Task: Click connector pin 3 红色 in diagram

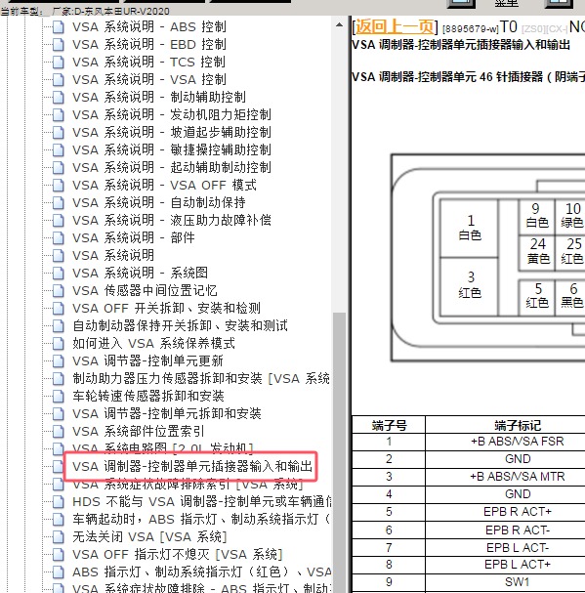Action: [470, 286]
